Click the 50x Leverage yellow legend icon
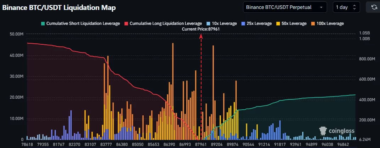The width and height of the screenshot is (380, 148). coord(279,23)
